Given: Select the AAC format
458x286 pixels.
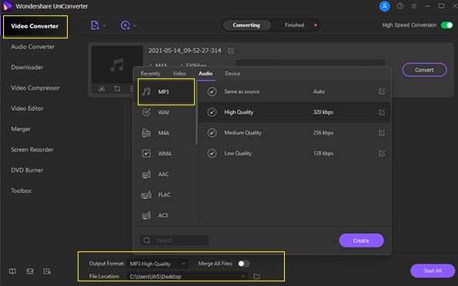Looking at the screenshot, I should (166, 175).
